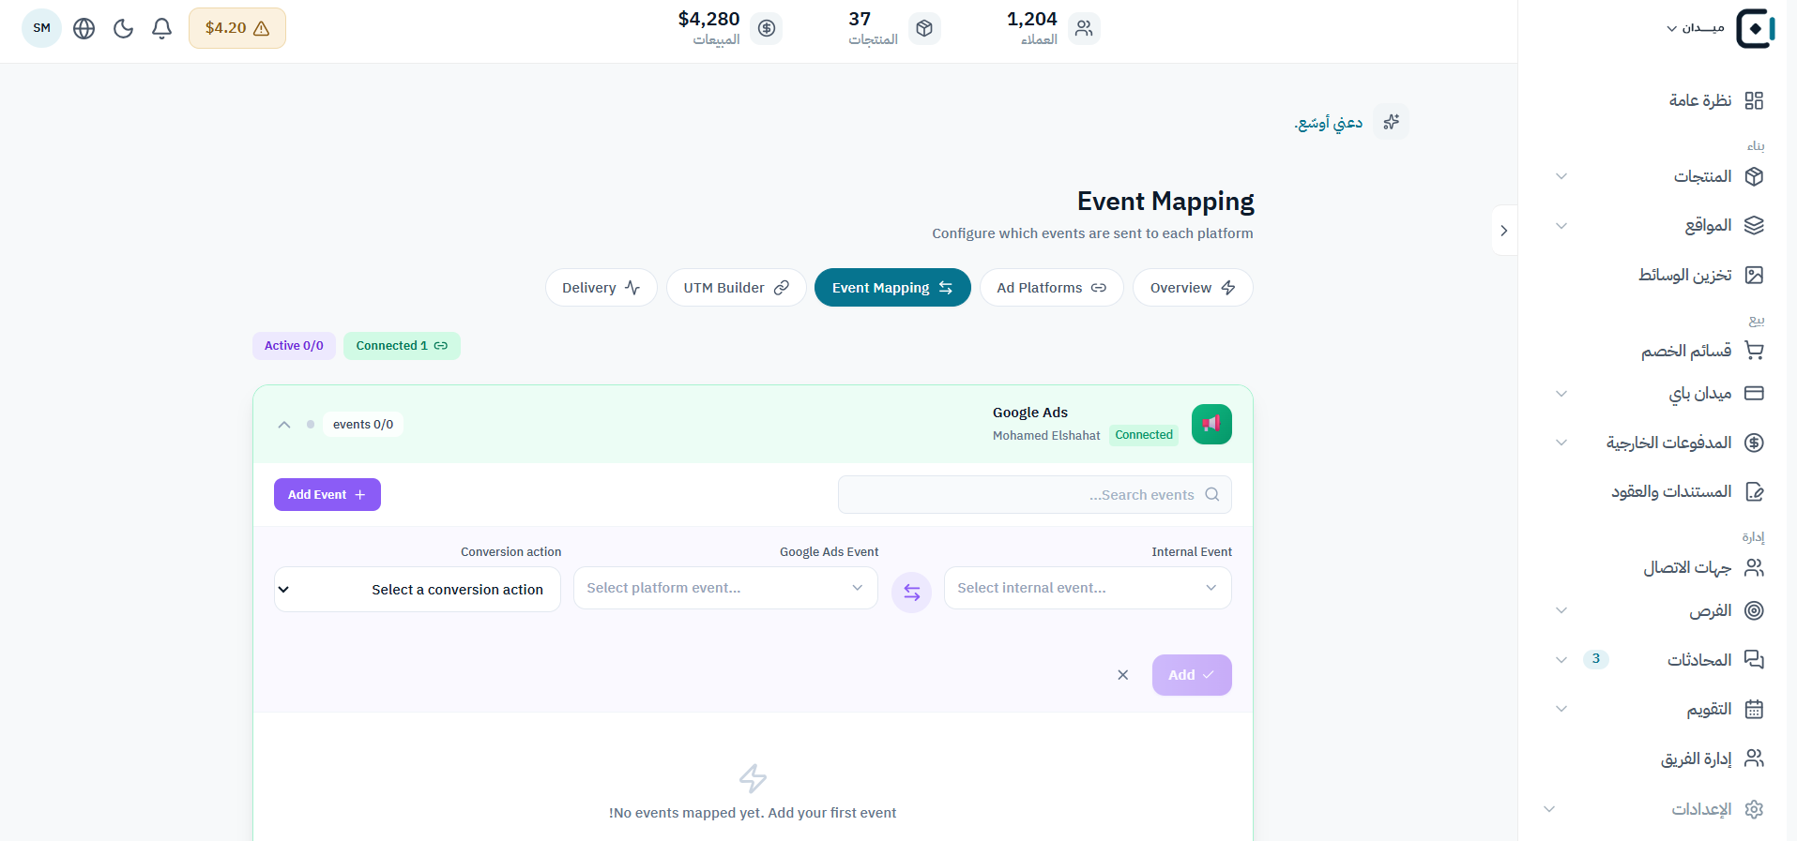The width and height of the screenshot is (1797, 841).
Task: Collapse the Google Ads platform card
Action: tap(284, 425)
